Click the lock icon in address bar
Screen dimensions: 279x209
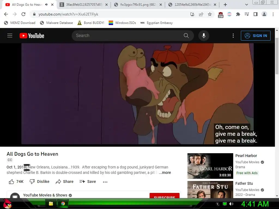coord(34,14)
